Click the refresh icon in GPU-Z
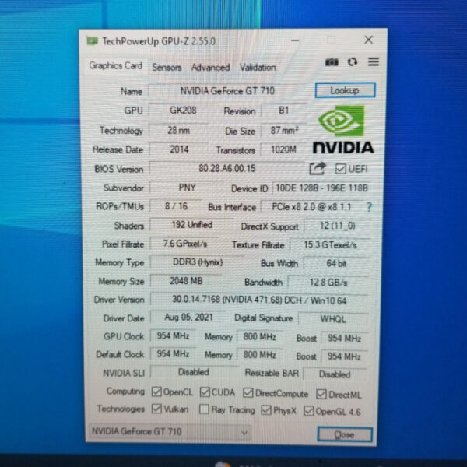 (x=353, y=62)
